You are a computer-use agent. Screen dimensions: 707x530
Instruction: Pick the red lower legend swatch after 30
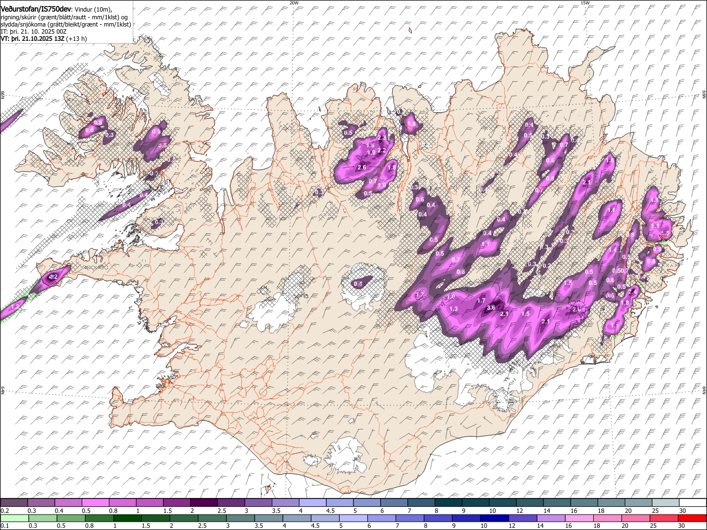coord(693,518)
